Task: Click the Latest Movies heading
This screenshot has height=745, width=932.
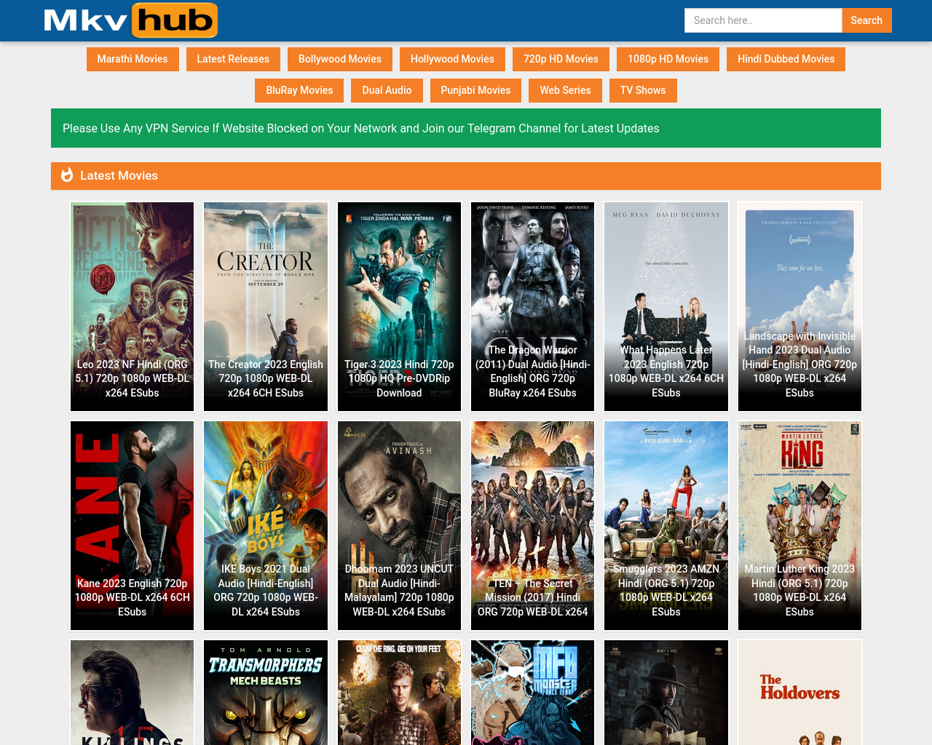Action: pos(119,175)
